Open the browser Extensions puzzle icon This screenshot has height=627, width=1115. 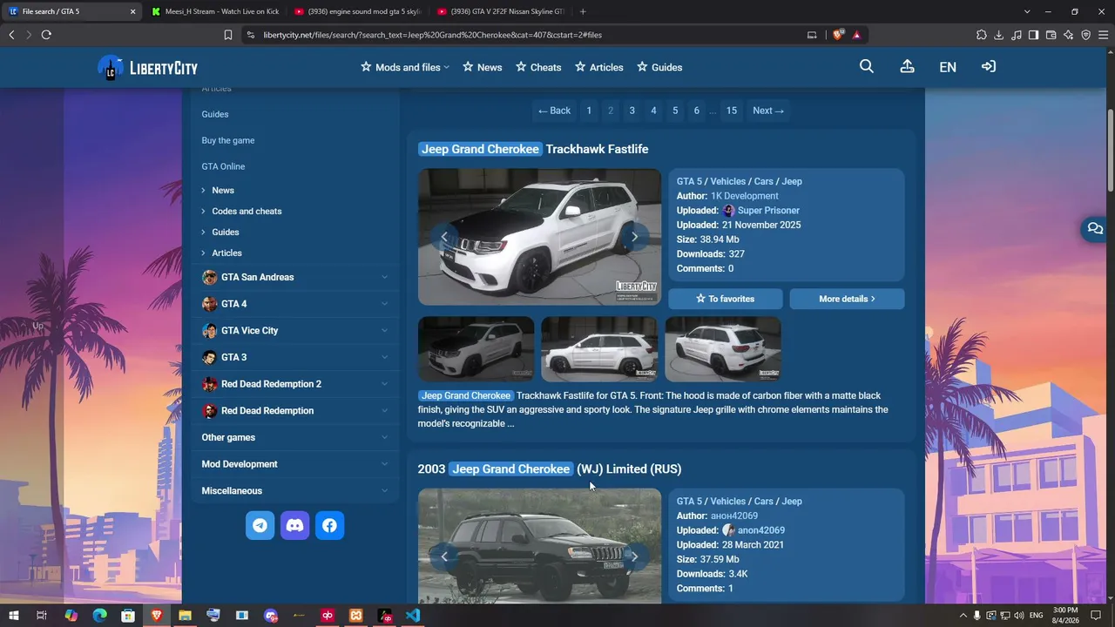coord(982,35)
